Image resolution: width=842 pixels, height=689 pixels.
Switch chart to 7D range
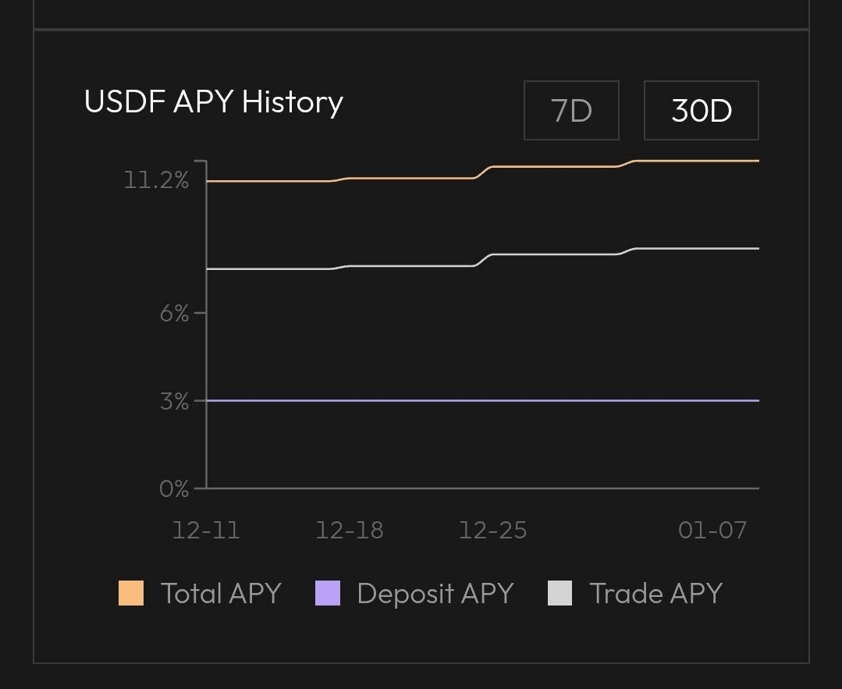[x=571, y=111]
